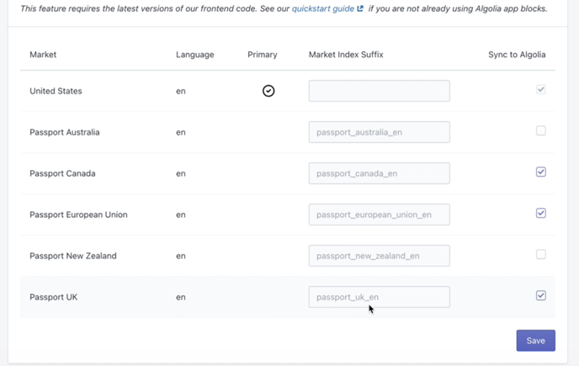Disable Sync to Algolia for Passport Canada
Screen dimensions: 579x366
541,172
